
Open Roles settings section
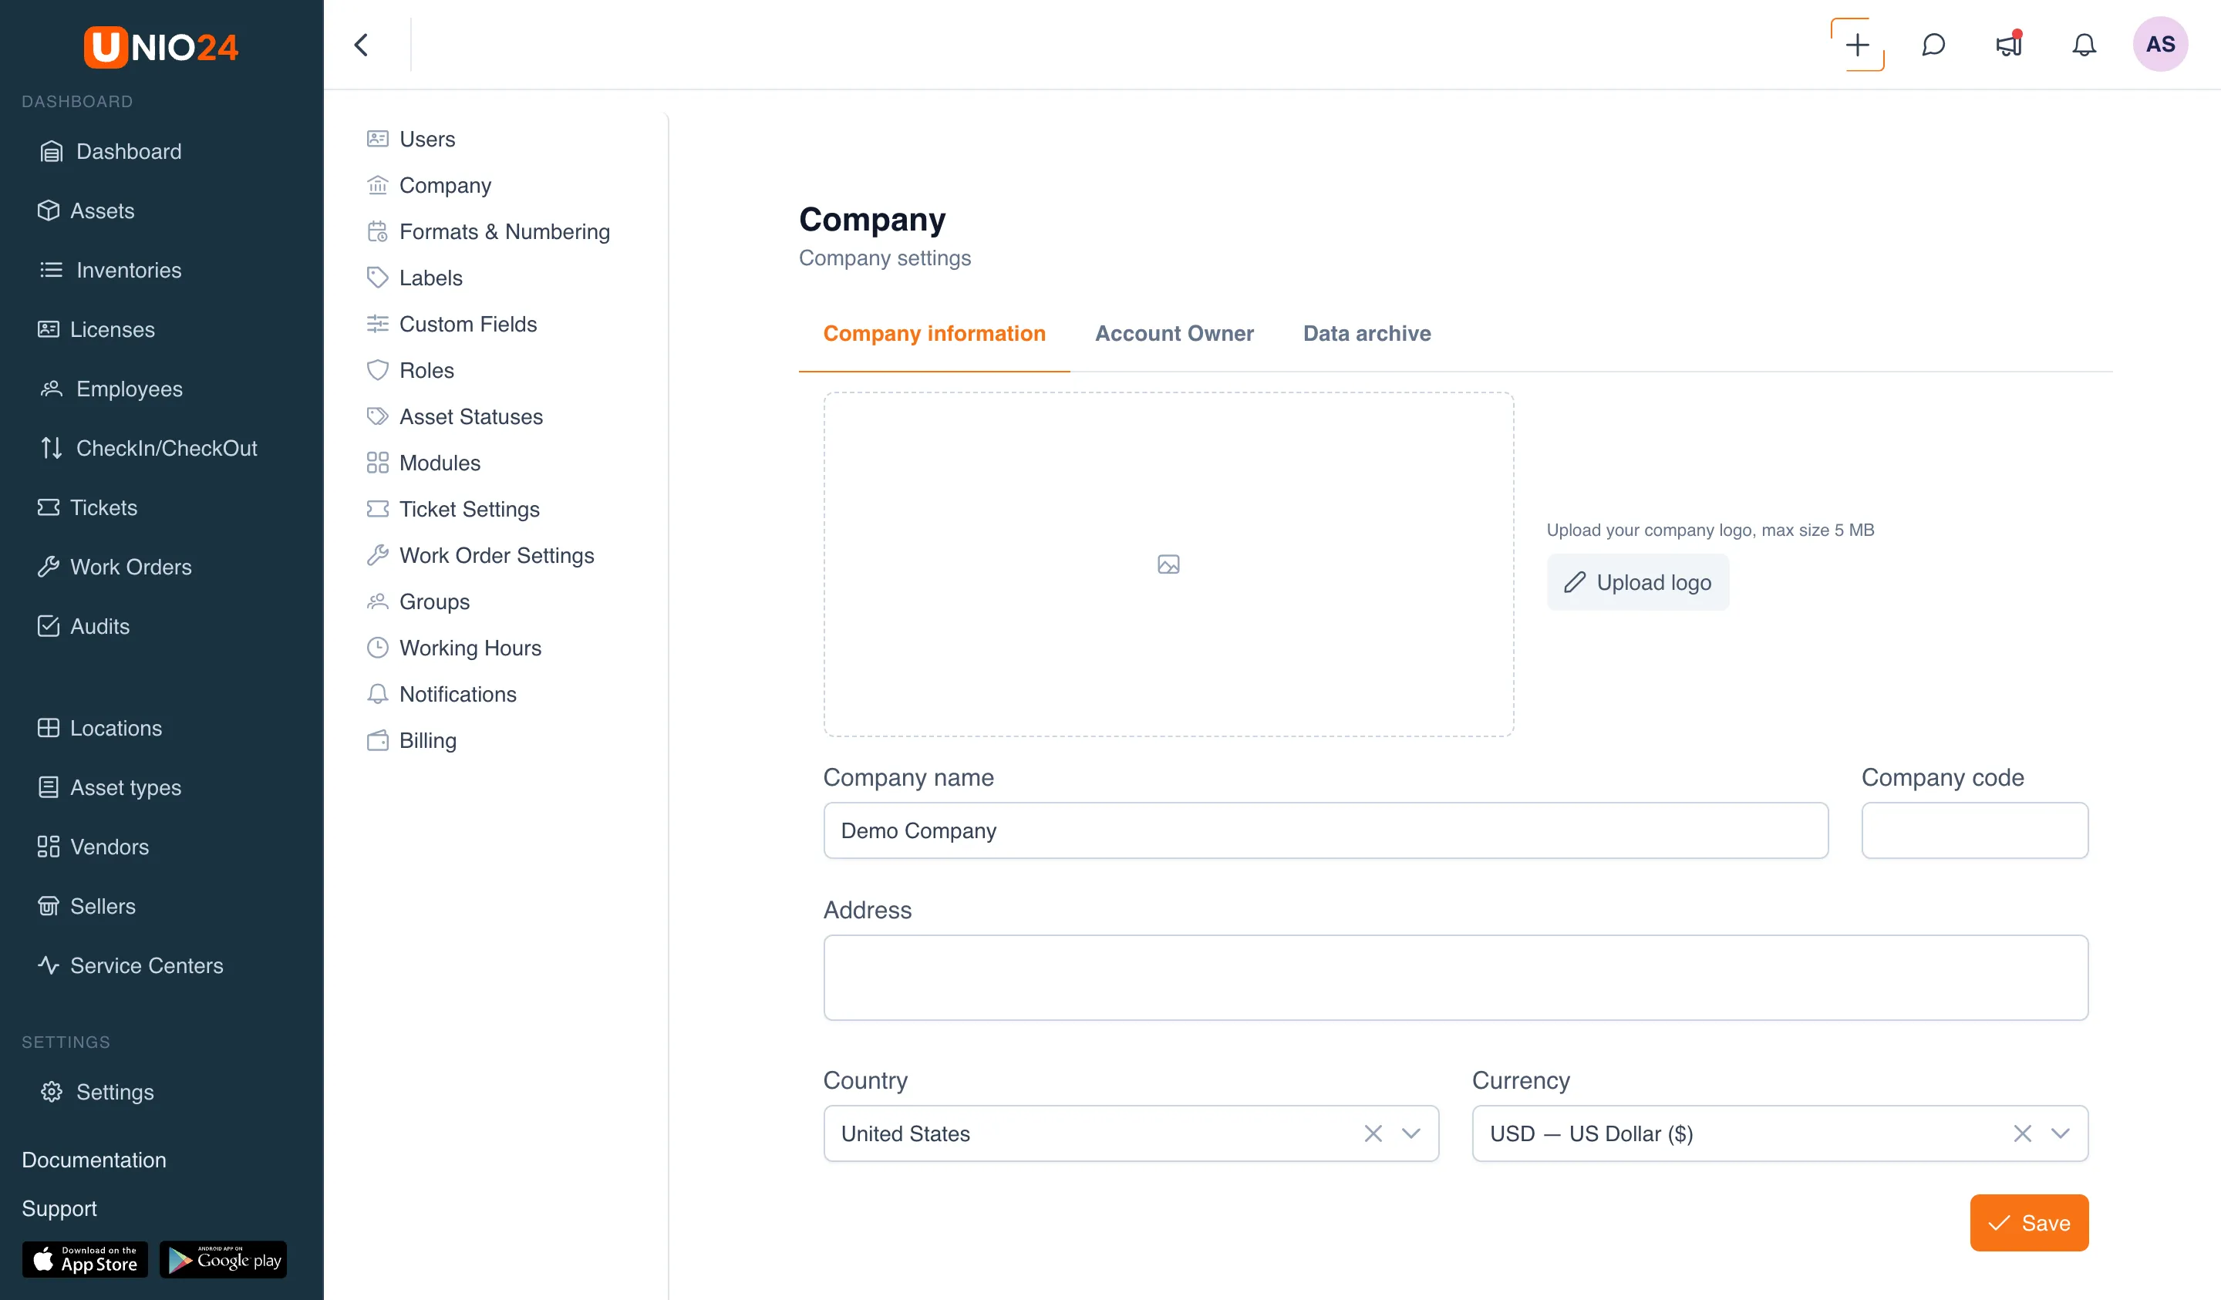(x=409, y=370)
